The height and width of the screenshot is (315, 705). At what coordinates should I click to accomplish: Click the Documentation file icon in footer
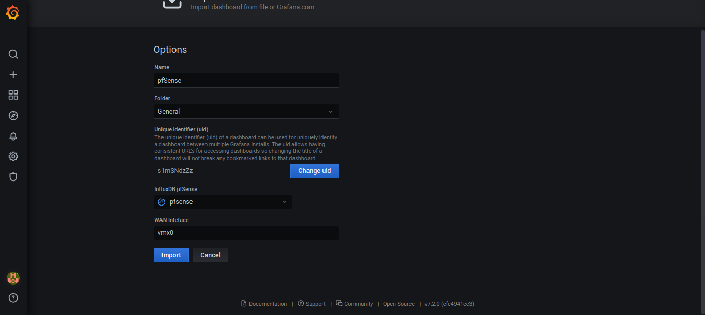point(244,304)
